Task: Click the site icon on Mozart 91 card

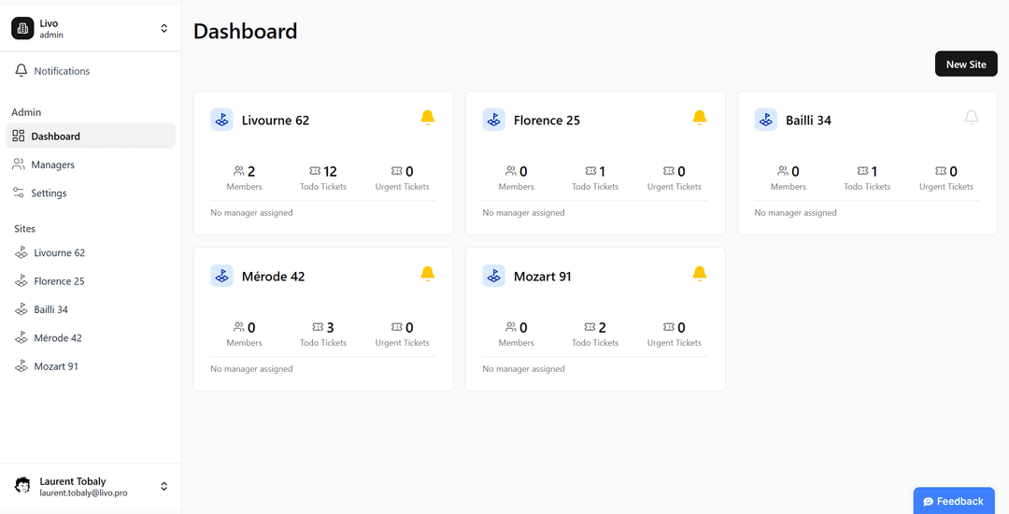Action: (493, 276)
